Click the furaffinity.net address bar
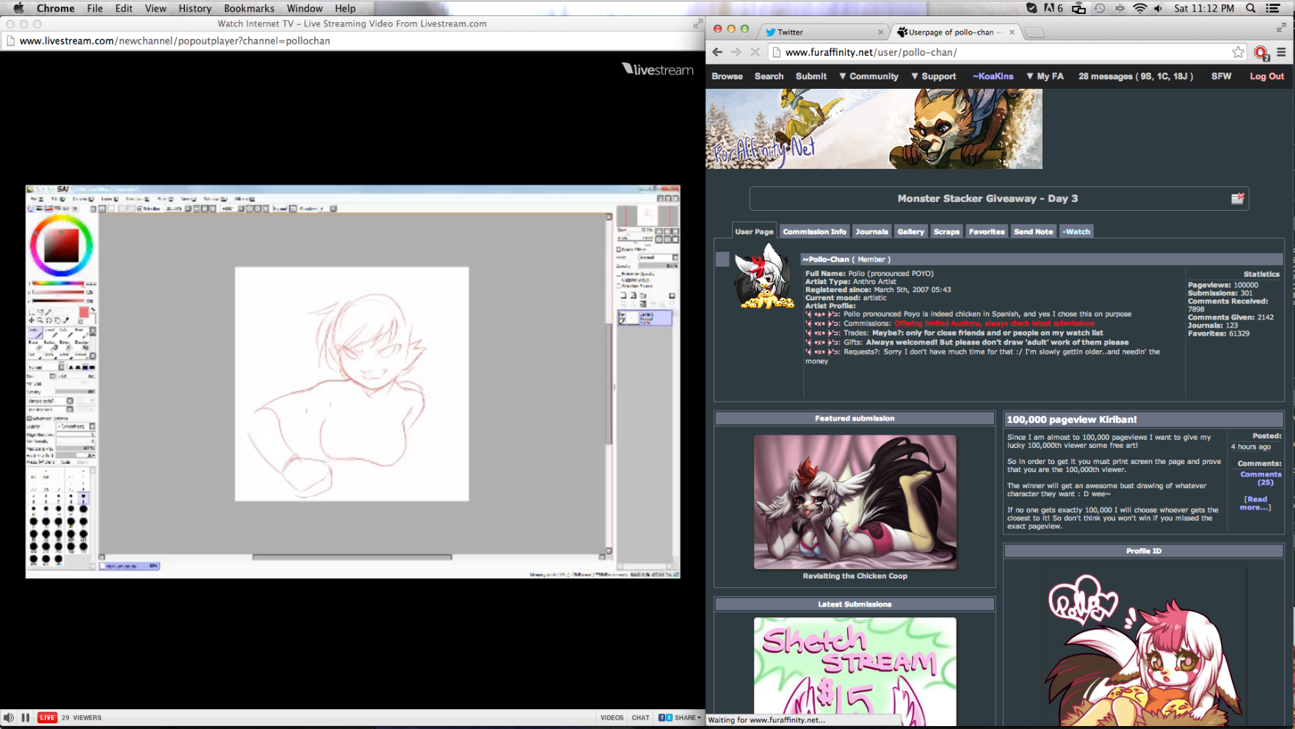The width and height of the screenshot is (1295, 729). tap(1004, 52)
